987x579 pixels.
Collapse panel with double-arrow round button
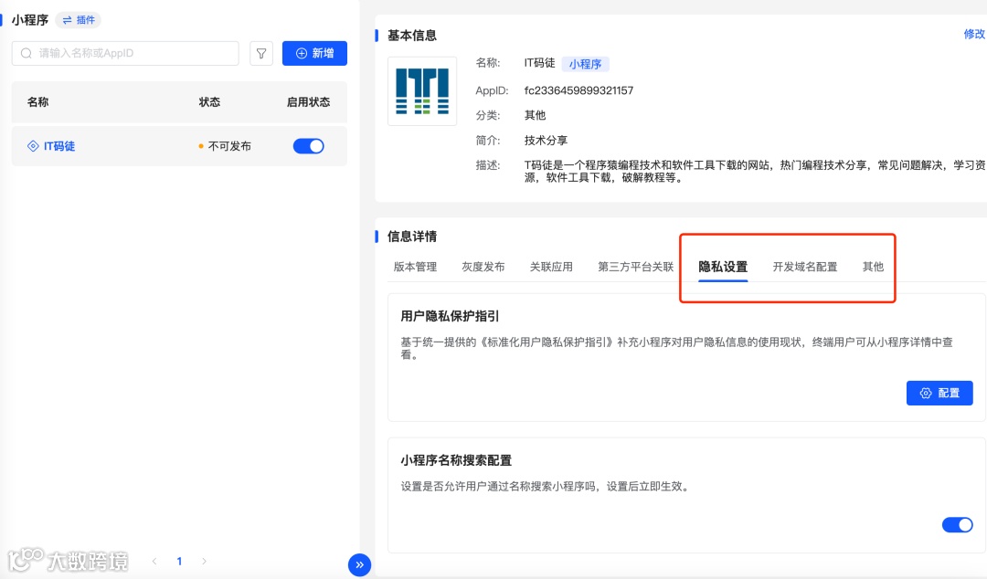coord(359,564)
